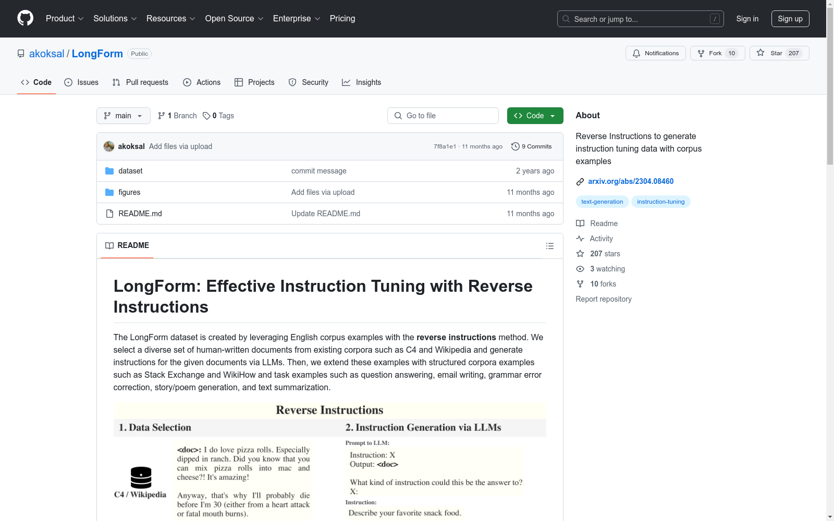Viewport: 834px width, 521px height.
Task: Open the README outline list icon
Action: (549, 246)
